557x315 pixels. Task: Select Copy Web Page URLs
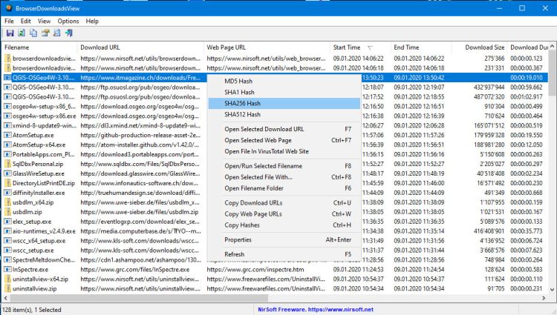tap(284, 213)
